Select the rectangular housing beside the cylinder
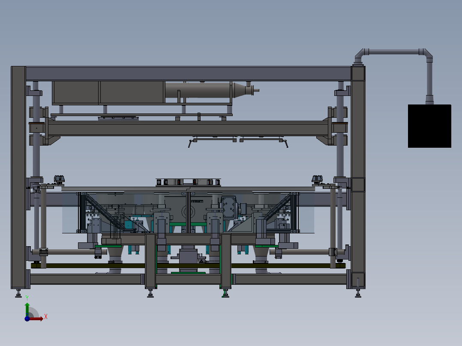Screen dimensions: 462x346 click(108, 92)
